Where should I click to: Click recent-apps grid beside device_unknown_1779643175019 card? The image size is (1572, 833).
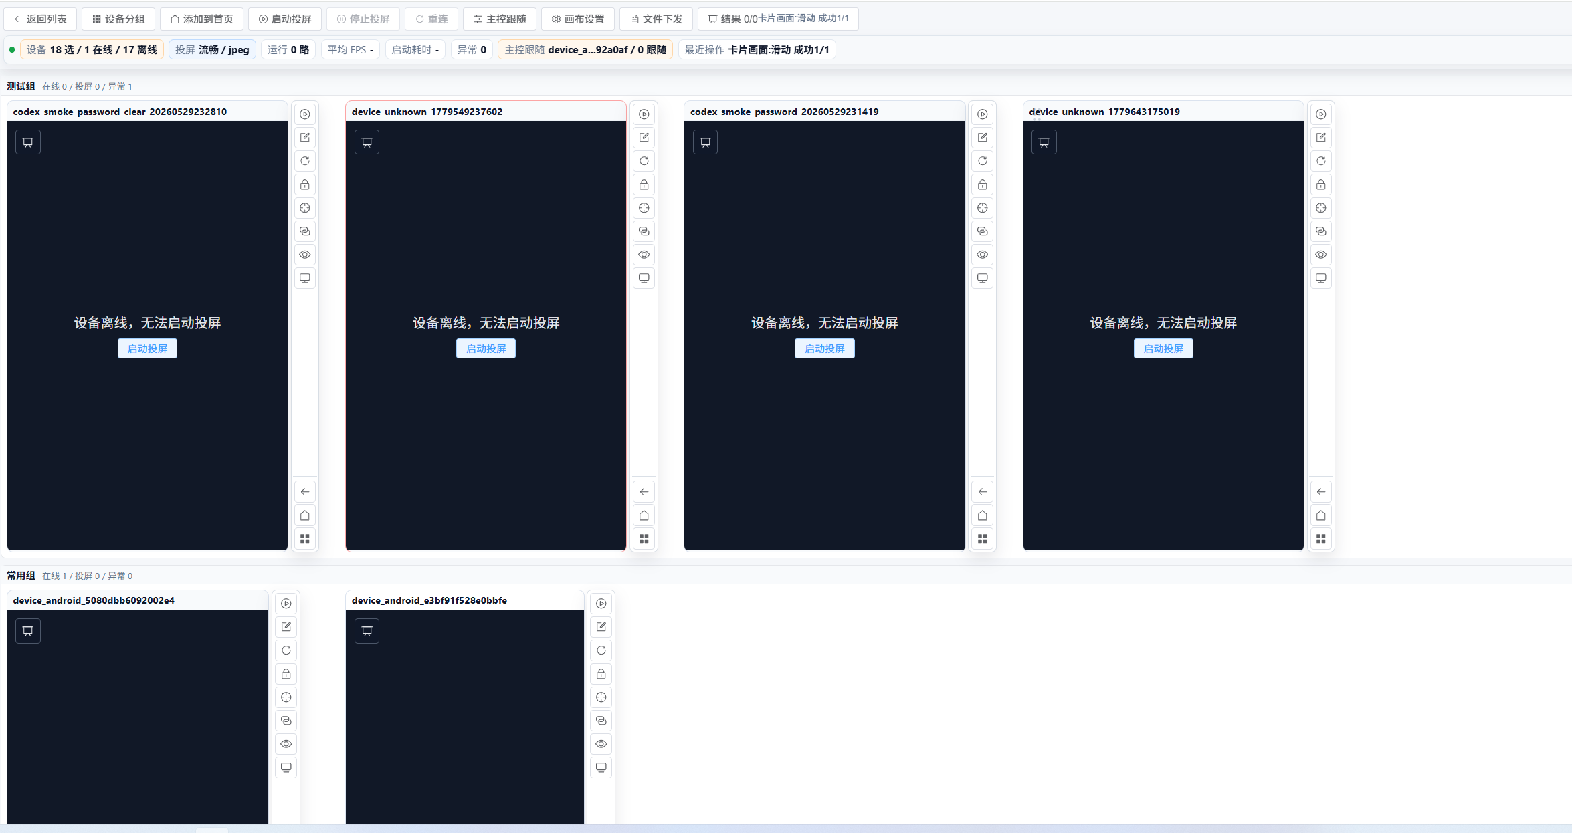(x=1321, y=539)
